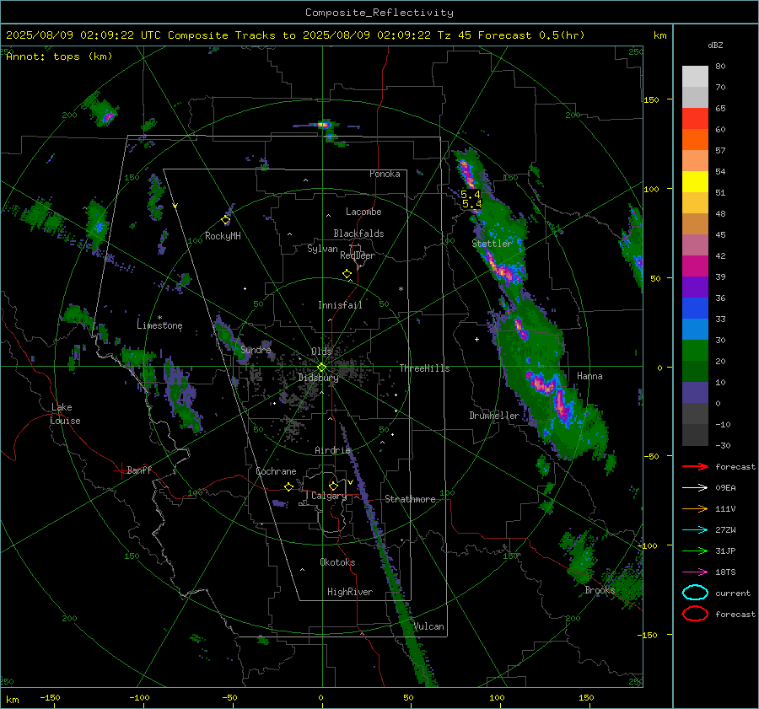Screen dimensions: 759x709
Task: Select the bright yellow 54-51 dBZ swatch
Action: 695,182
